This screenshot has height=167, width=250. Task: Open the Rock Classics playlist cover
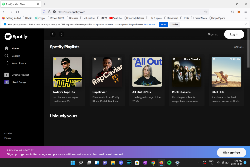tap(187, 72)
